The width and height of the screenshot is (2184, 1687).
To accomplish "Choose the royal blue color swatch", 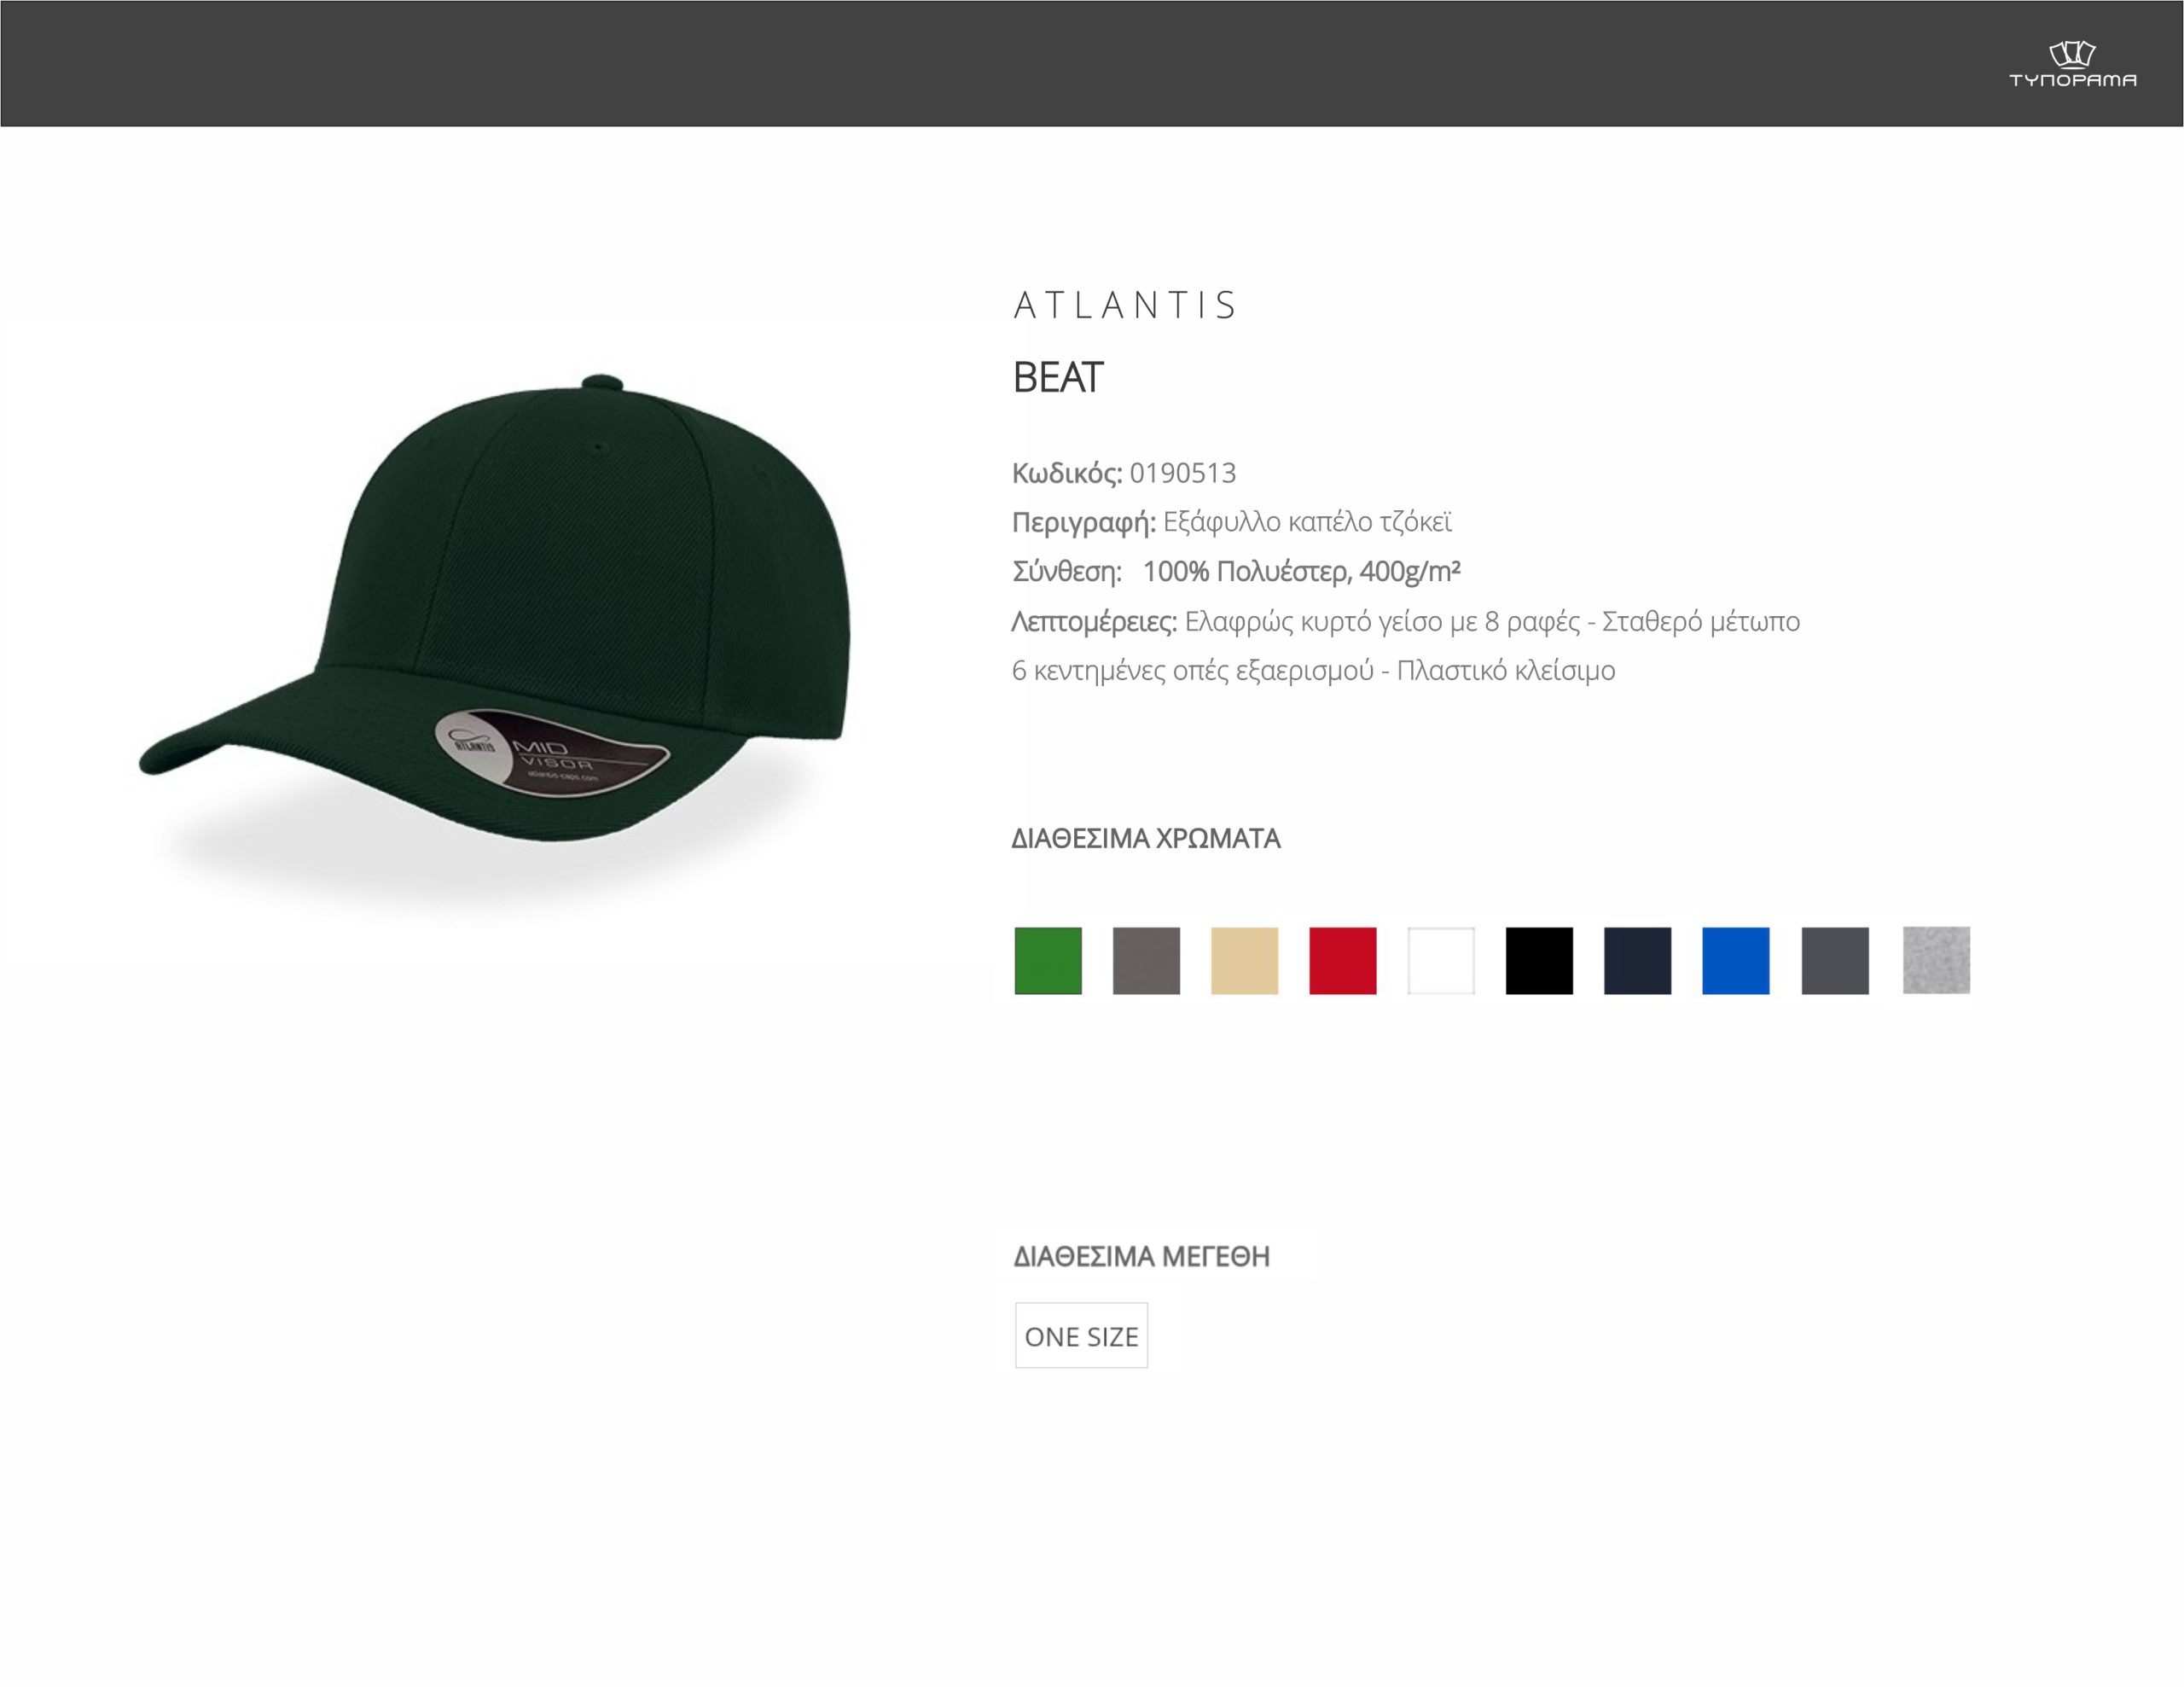I will pos(1736,960).
